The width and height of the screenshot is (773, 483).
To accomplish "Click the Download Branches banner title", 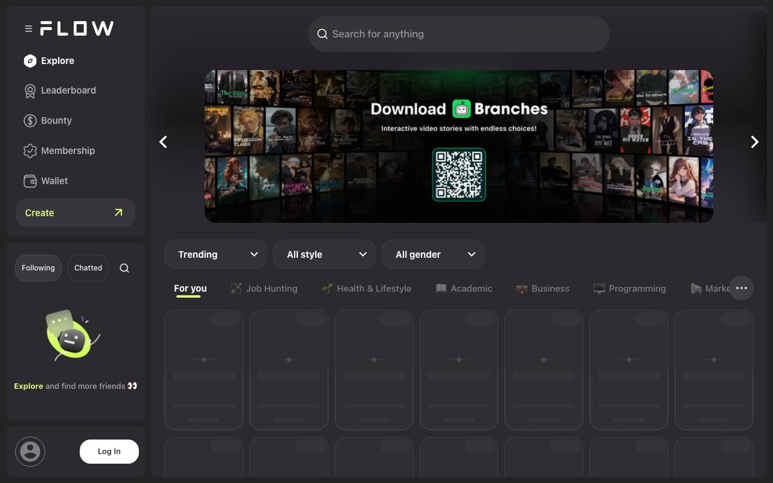I will coord(459,109).
